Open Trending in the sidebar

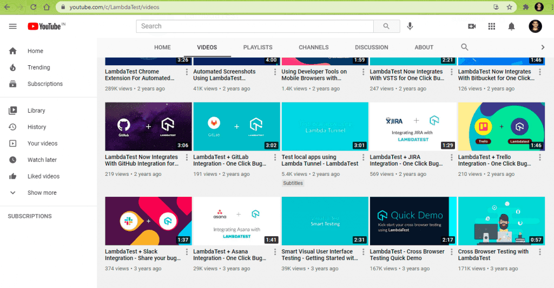38,67
